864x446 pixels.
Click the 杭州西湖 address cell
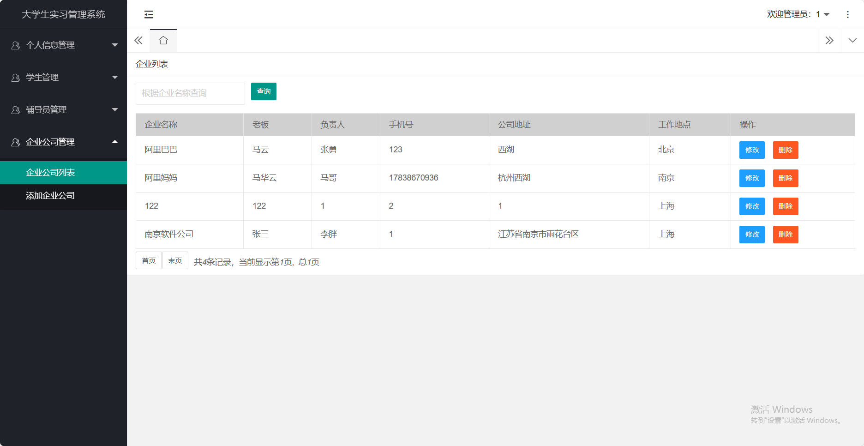click(569, 178)
